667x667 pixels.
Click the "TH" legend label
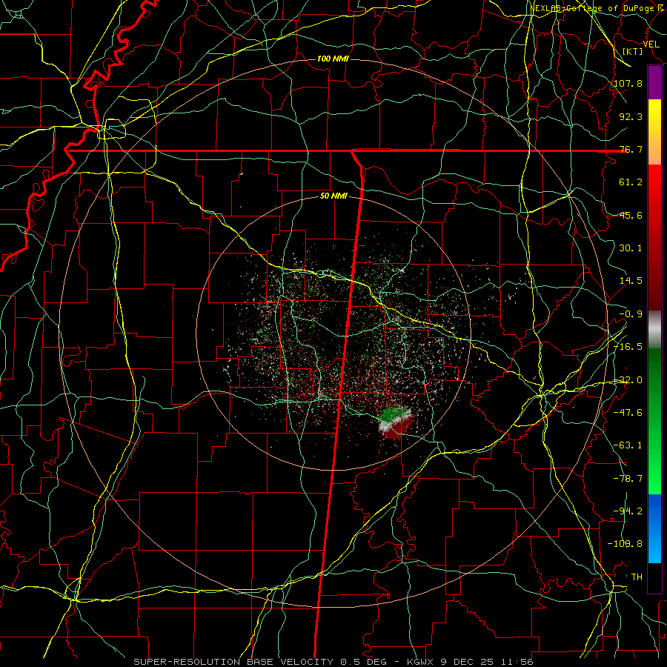tap(637, 577)
